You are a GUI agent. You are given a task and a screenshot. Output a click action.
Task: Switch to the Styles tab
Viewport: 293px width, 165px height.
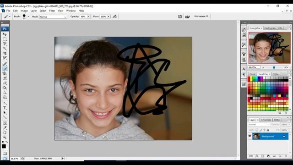(276, 74)
